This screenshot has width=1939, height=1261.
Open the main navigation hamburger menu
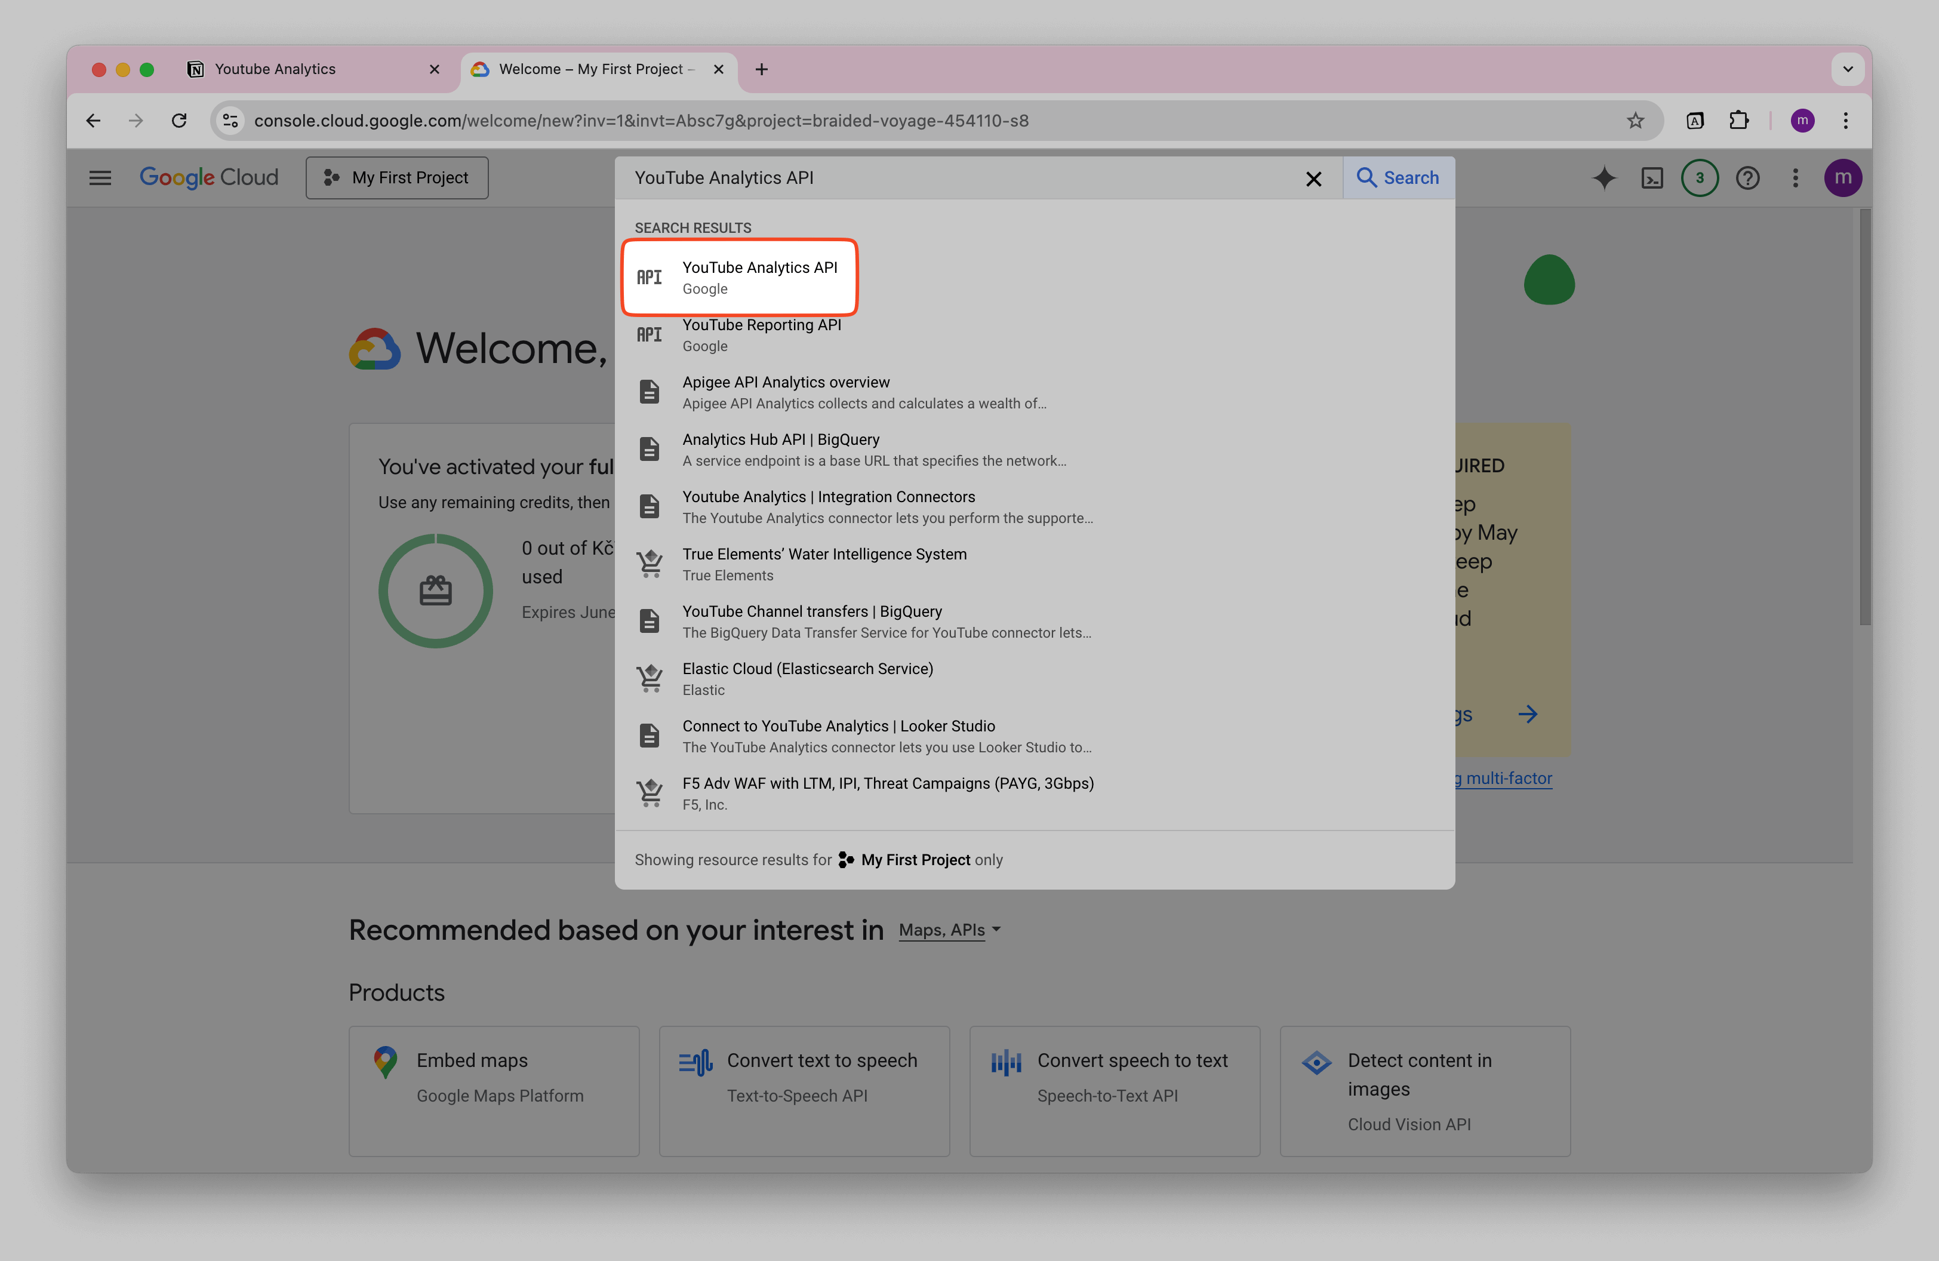click(99, 177)
